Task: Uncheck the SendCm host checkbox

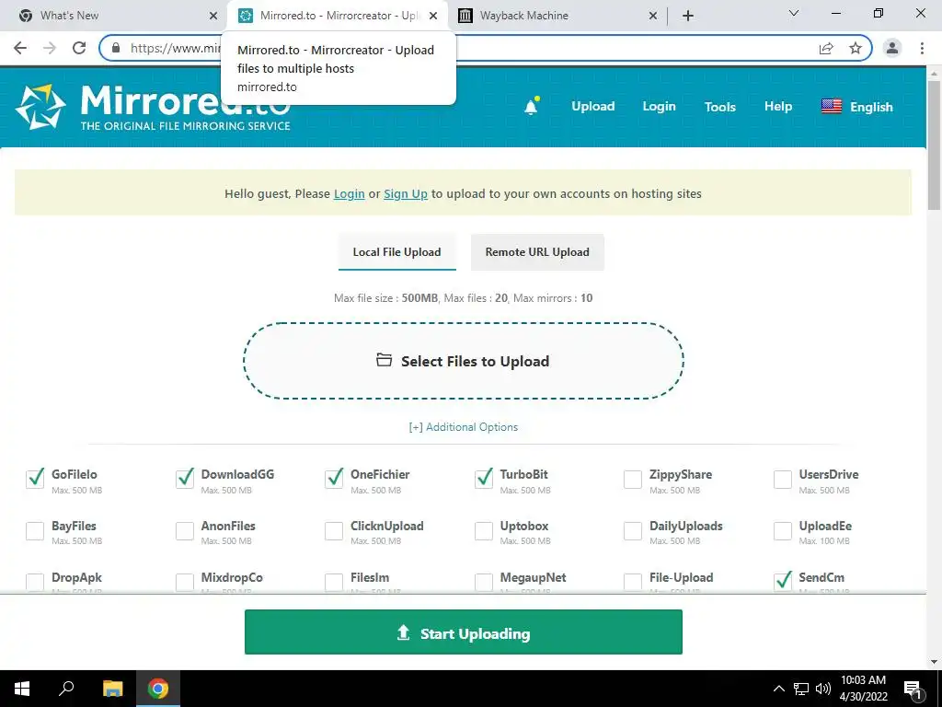Action: [783, 581]
